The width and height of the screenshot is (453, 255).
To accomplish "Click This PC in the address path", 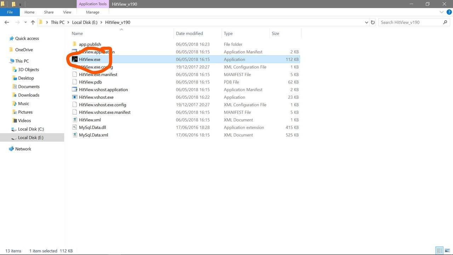I will click(58, 22).
